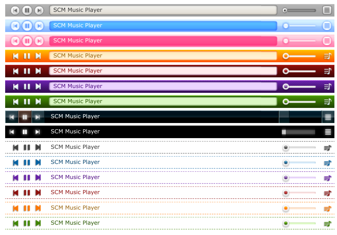Pause the green bar player
Image resolution: width=337 pixels, height=235 pixels.
pos(27,102)
